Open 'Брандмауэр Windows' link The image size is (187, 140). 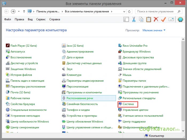[137, 51]
